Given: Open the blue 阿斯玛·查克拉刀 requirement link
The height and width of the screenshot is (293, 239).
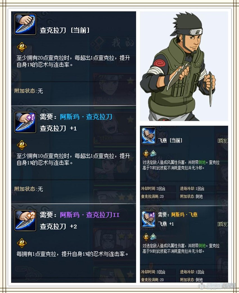Looking at the screenshot, I should point(86,117).
